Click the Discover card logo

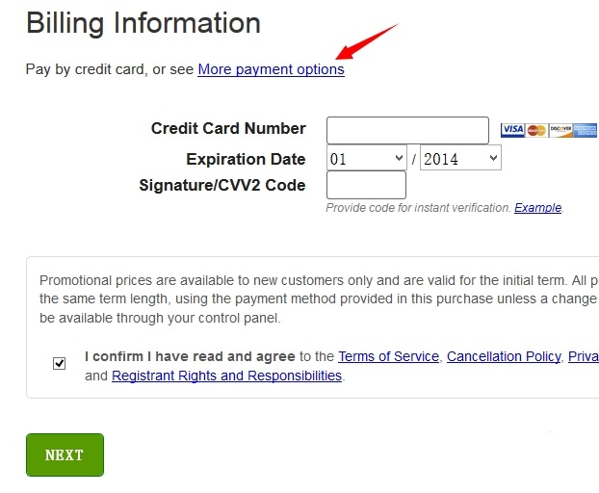560,130
